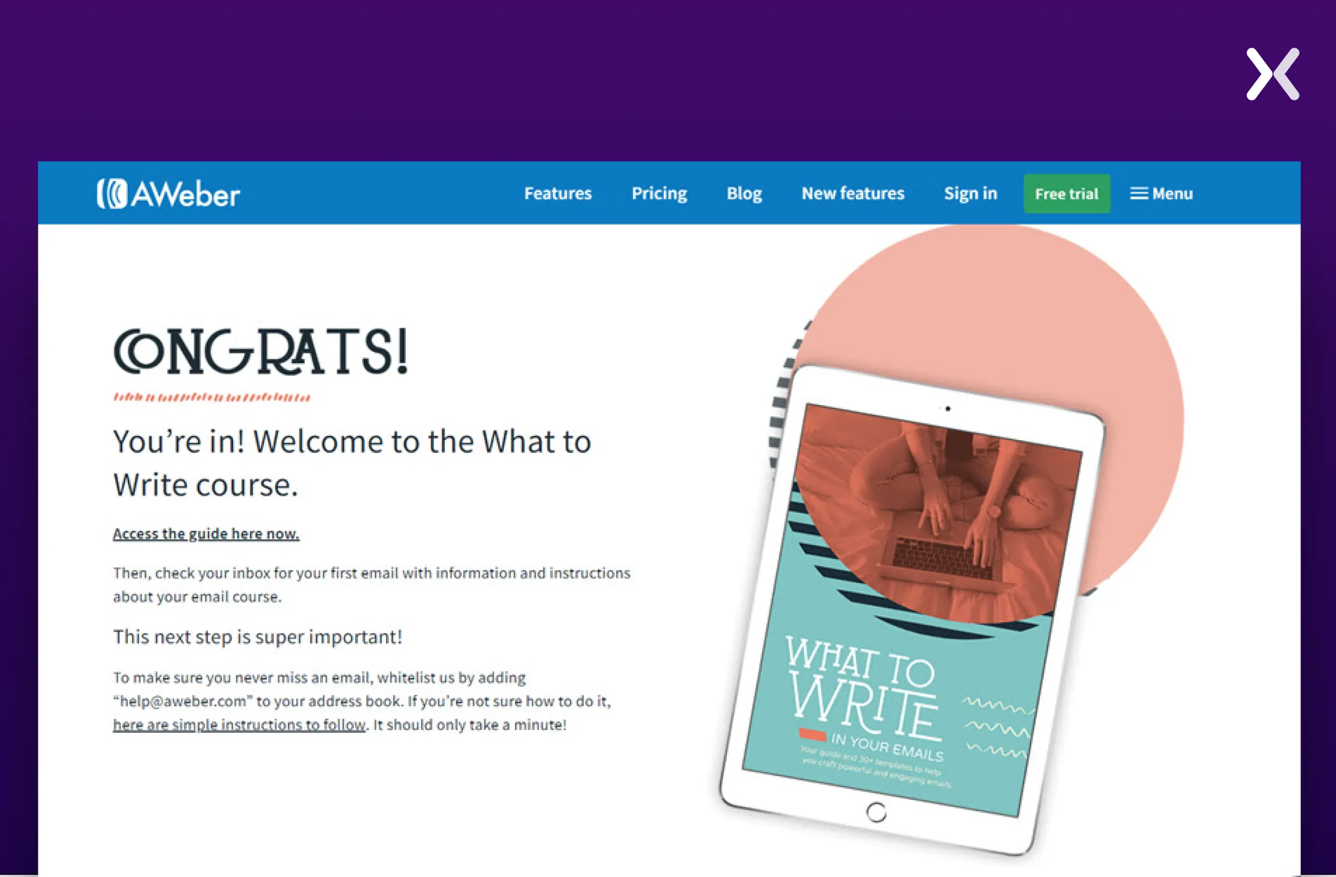
Task: Click the Features menu item
Action: point(558,192)
